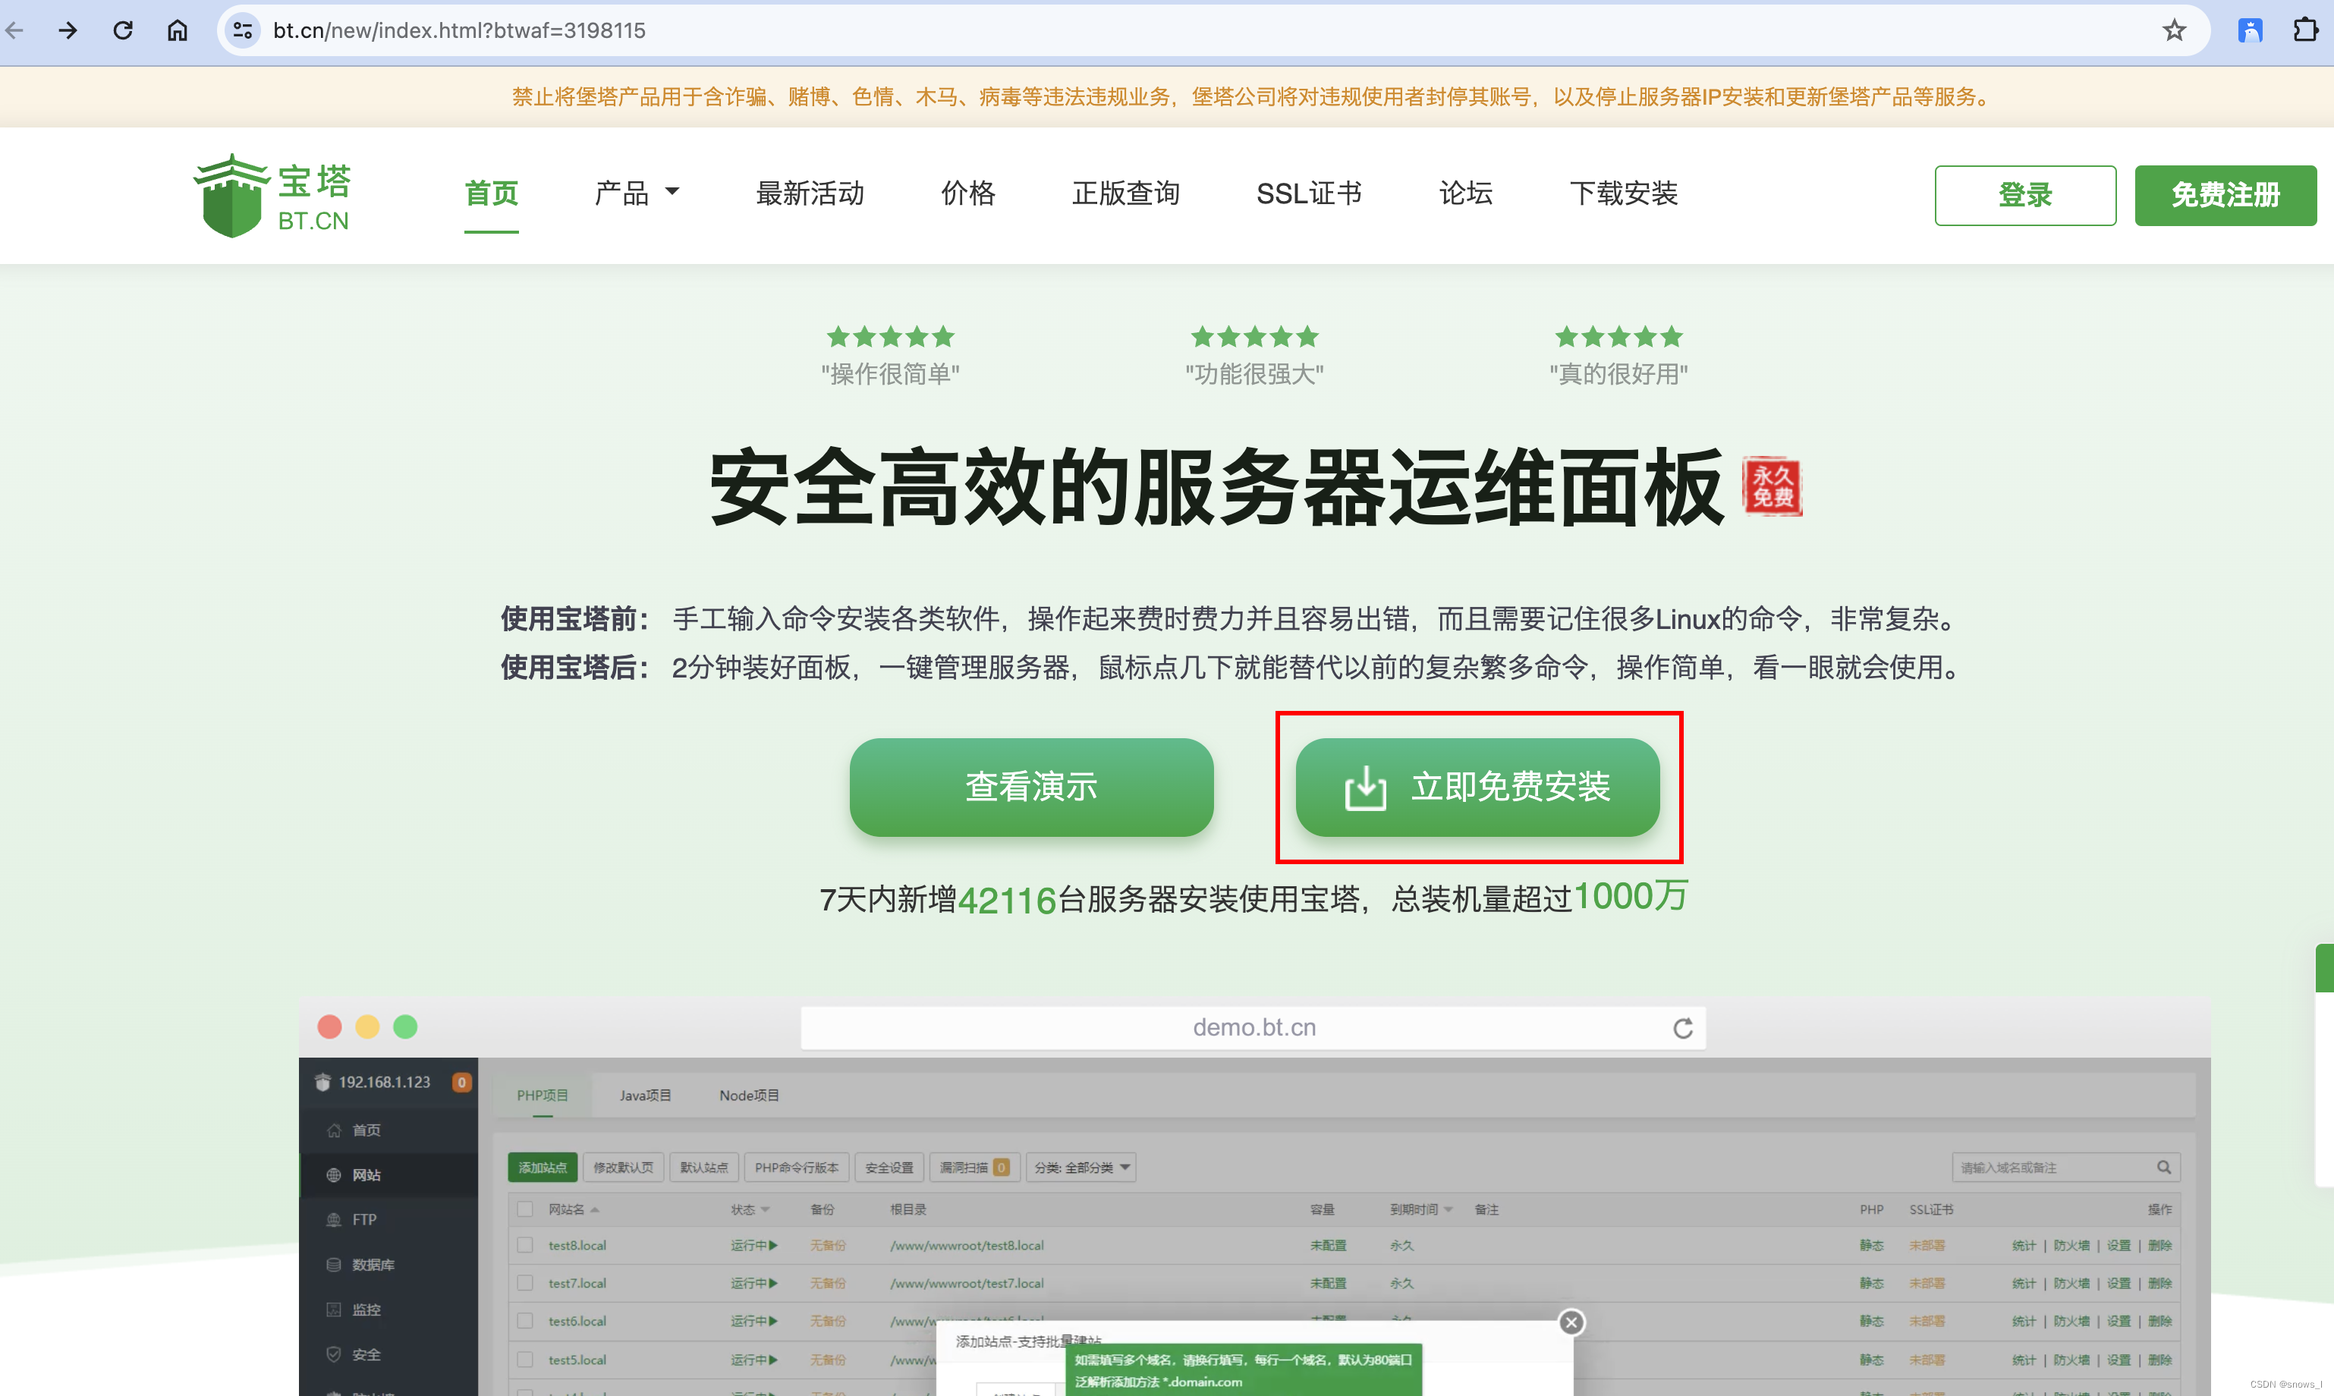Open the Extensions puzzle icon
This screenshot has height=1396, width=2334.
pyautogui.click(x=2306, y=30)
